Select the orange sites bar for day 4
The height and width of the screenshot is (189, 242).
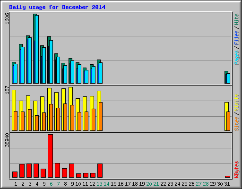37,123
